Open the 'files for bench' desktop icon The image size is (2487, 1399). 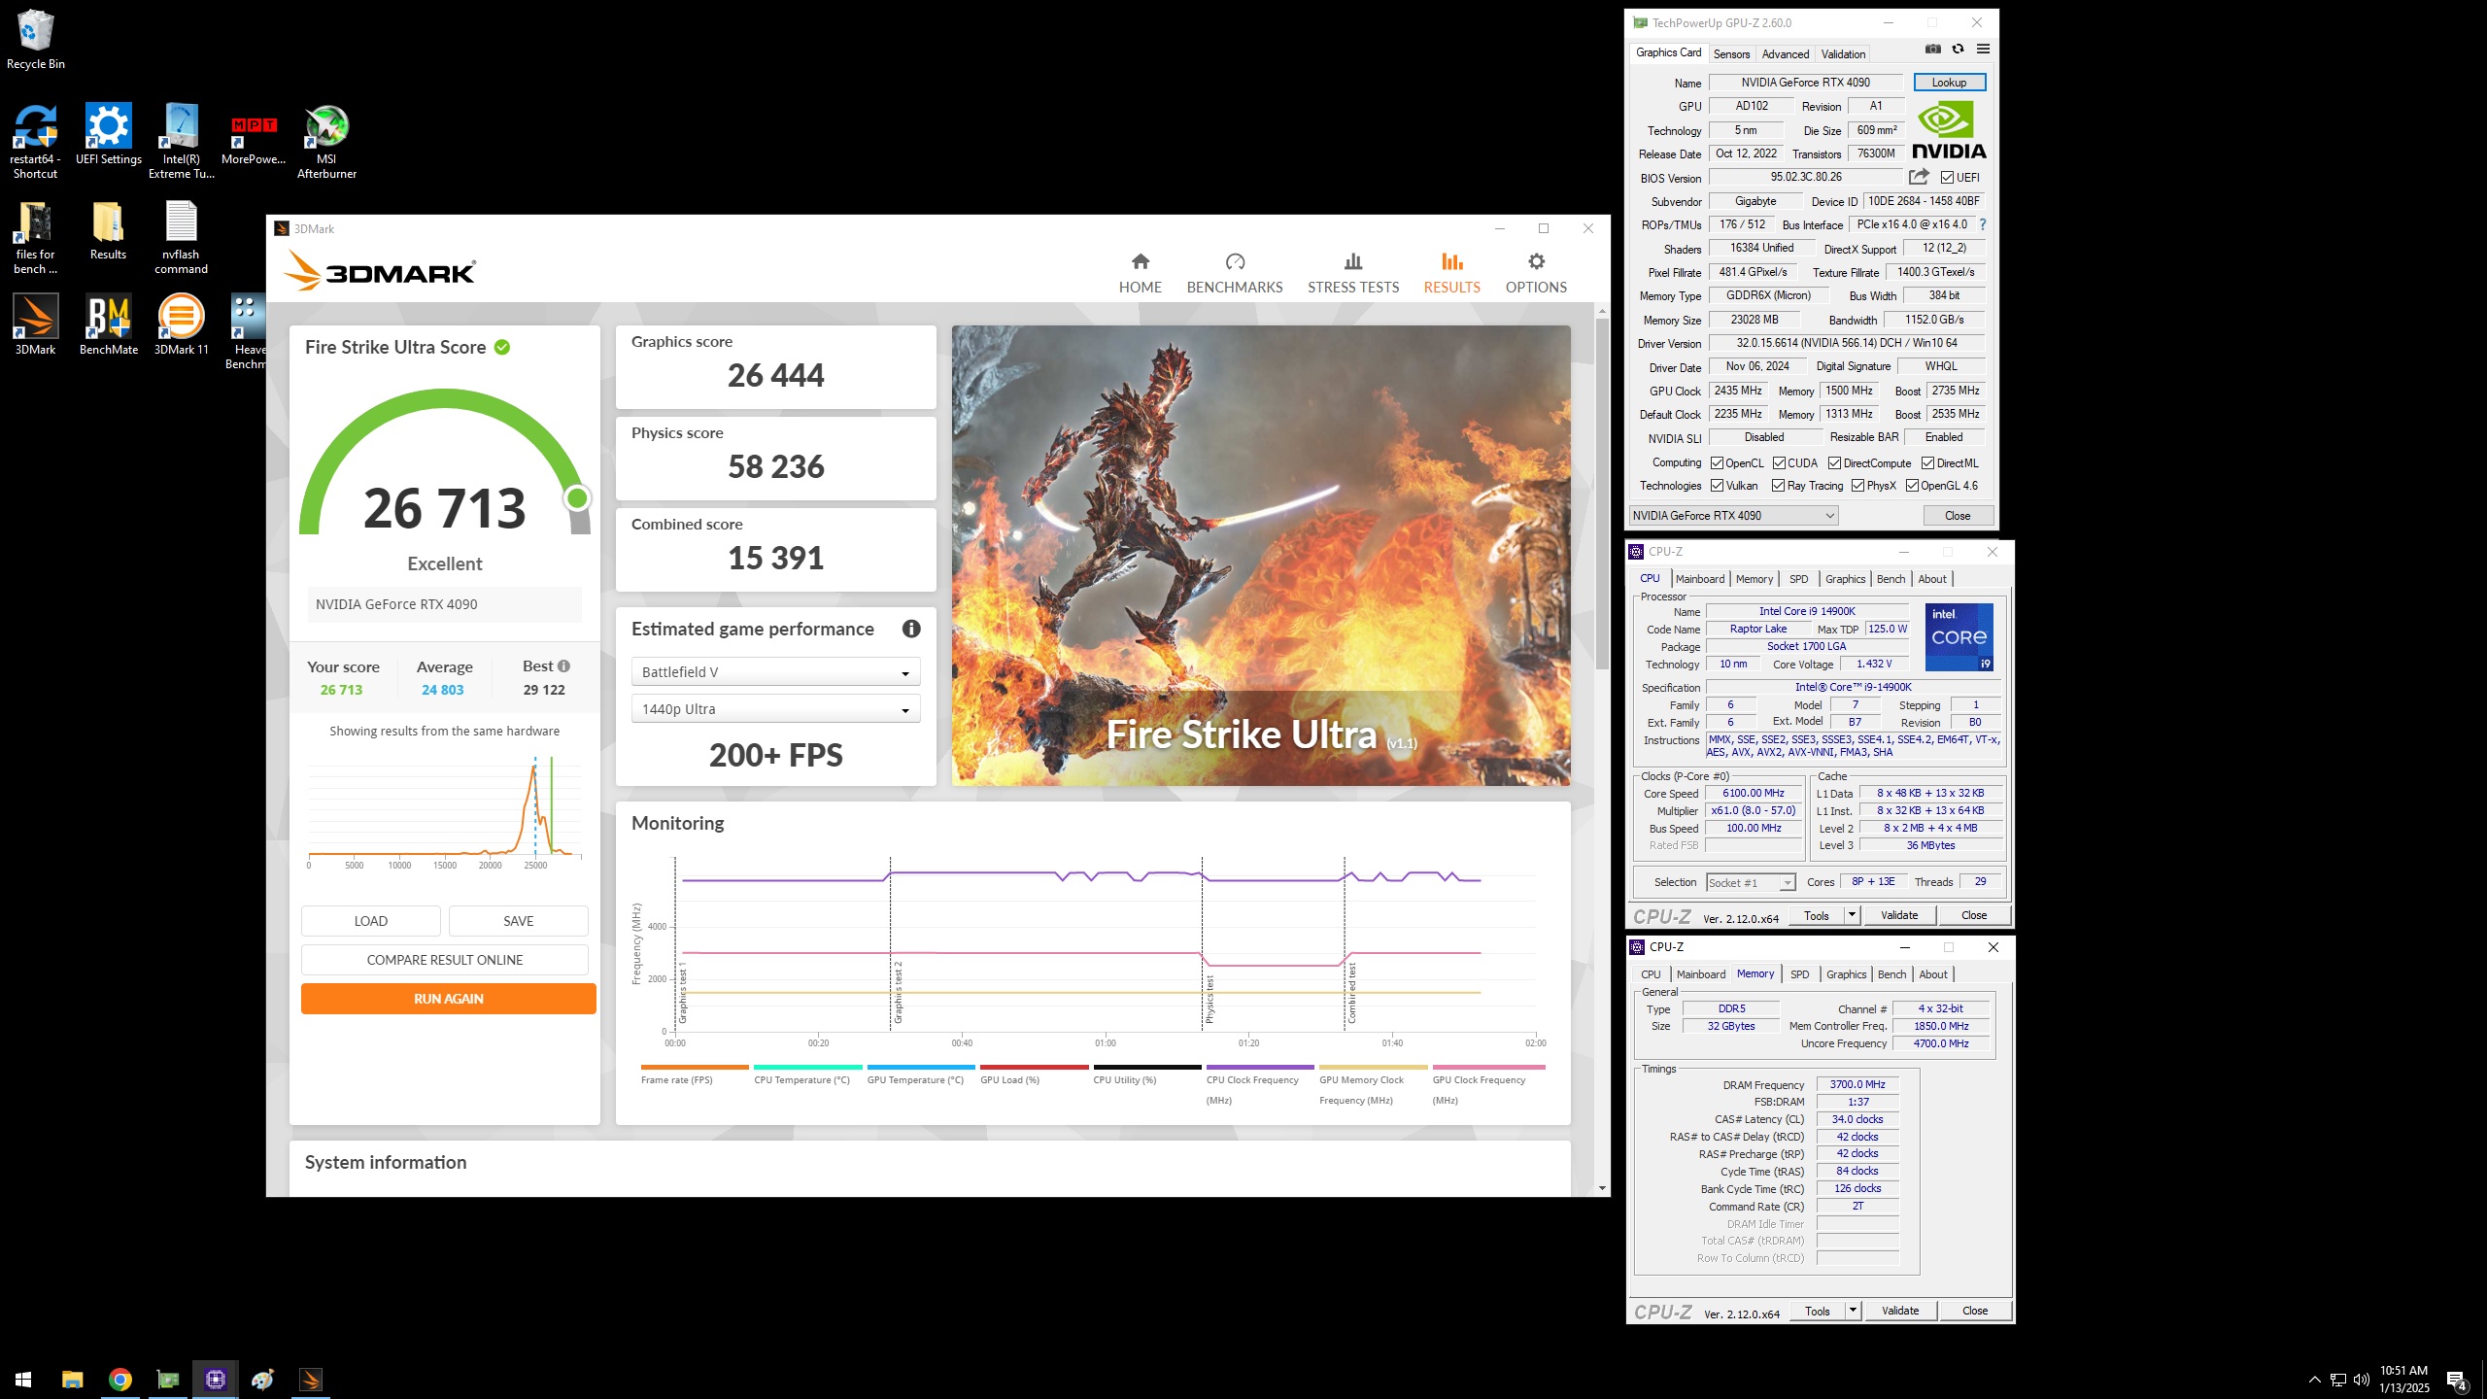[x=35, y=238]
